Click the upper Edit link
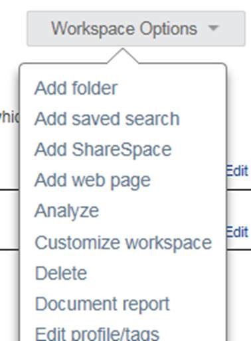The width and height of the screenshot is (251, 341). pos(236,170)
